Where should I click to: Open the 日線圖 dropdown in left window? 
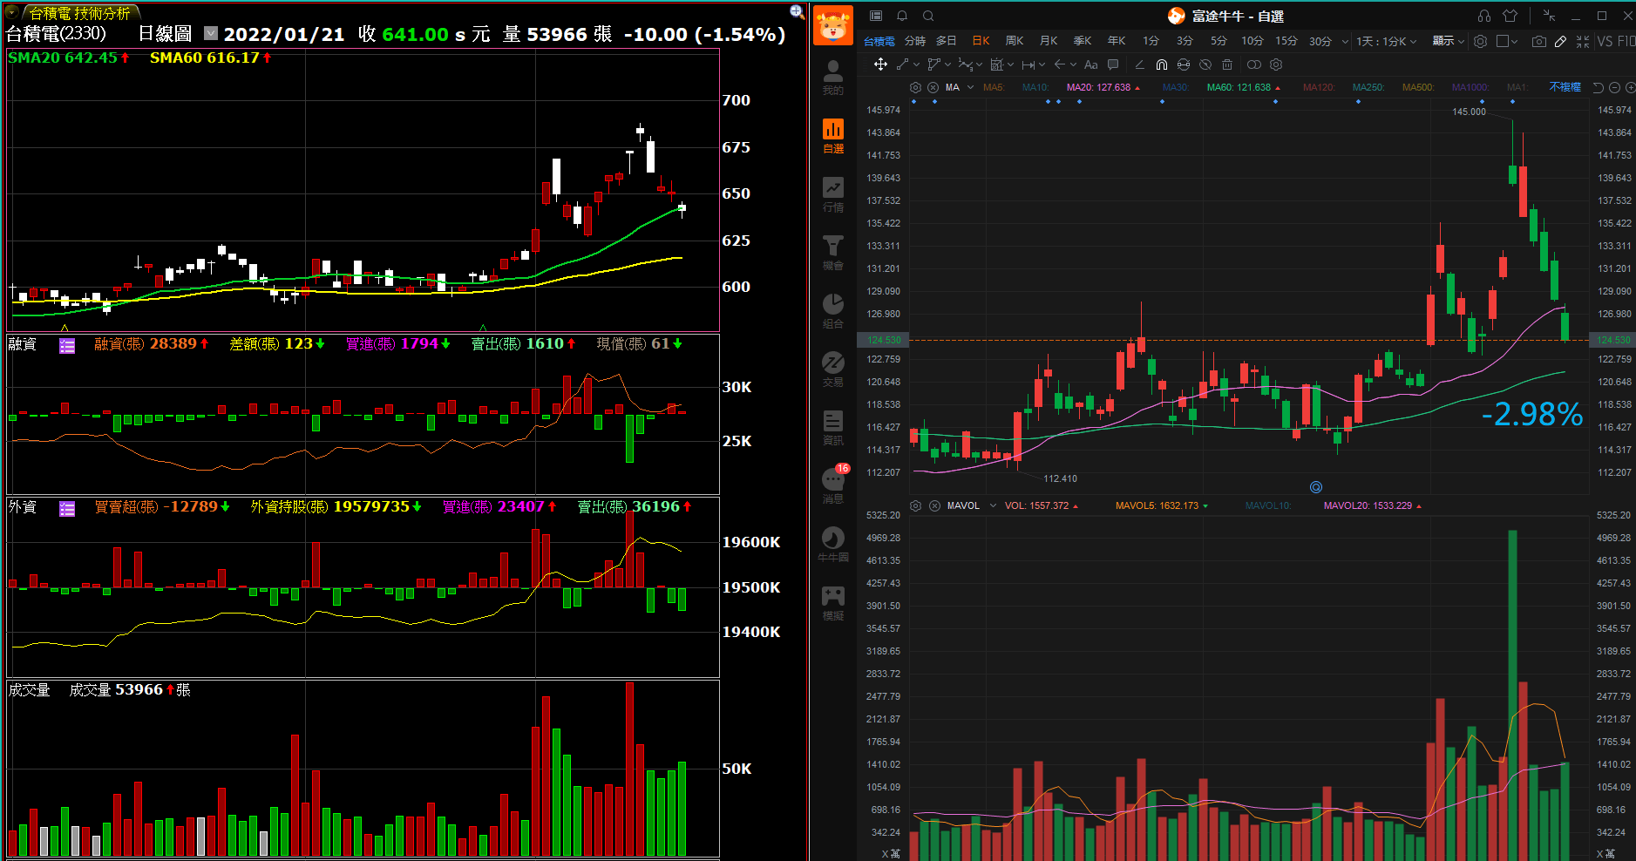tap(211, 33)
